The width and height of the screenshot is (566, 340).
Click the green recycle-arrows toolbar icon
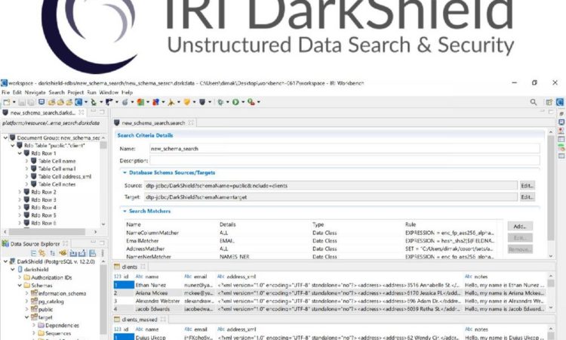click(x=93, y=102)
